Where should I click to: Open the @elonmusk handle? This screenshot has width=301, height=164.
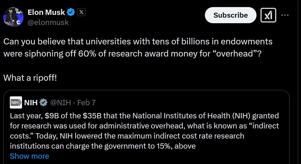tap(48, 22)
